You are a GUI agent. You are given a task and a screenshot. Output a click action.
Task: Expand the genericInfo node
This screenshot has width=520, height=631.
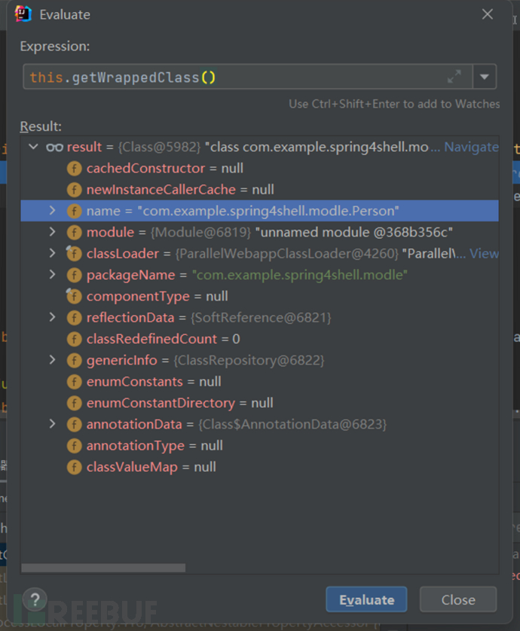tap(52, 361)
